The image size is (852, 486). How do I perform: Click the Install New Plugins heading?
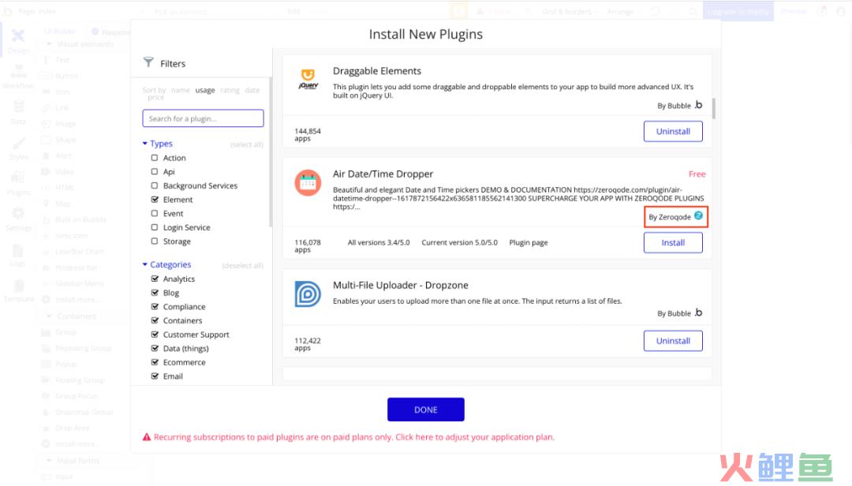pyautogui.click(x=425, y=34)
